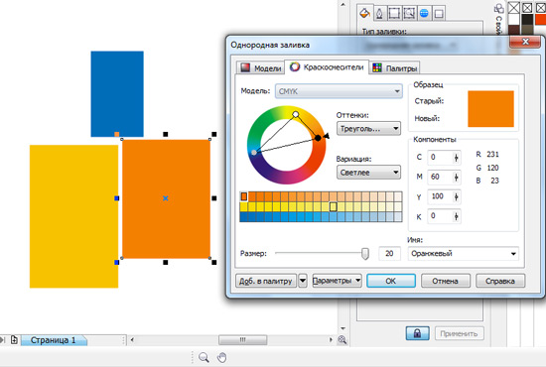
Task: Choose the dark brown swatch in the side palette
Action: point(513,30)
